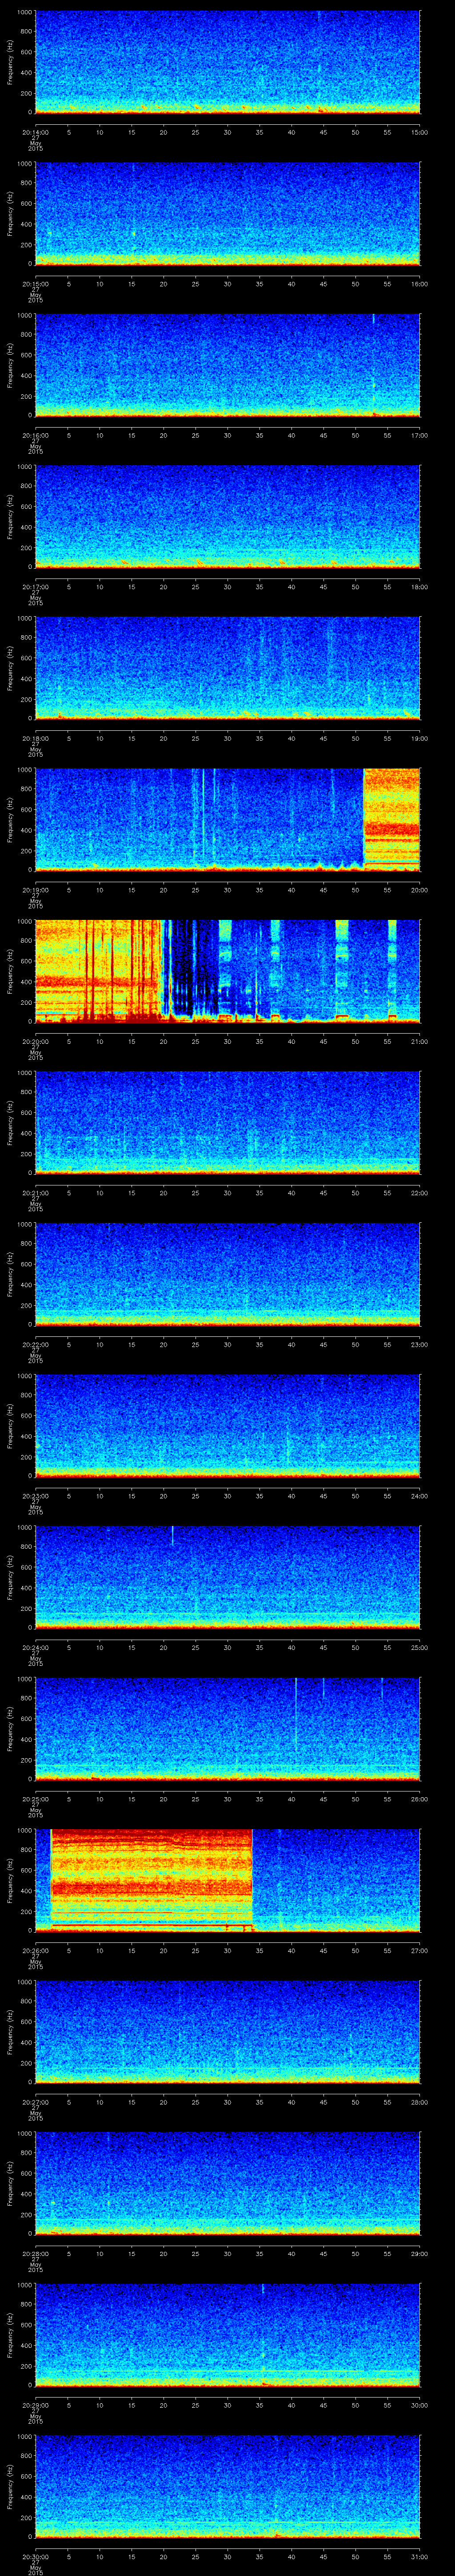This screenshot has width=455, height=2576.
Task: Click the "20:00" end-of-axis label
Action: (420, 890)
